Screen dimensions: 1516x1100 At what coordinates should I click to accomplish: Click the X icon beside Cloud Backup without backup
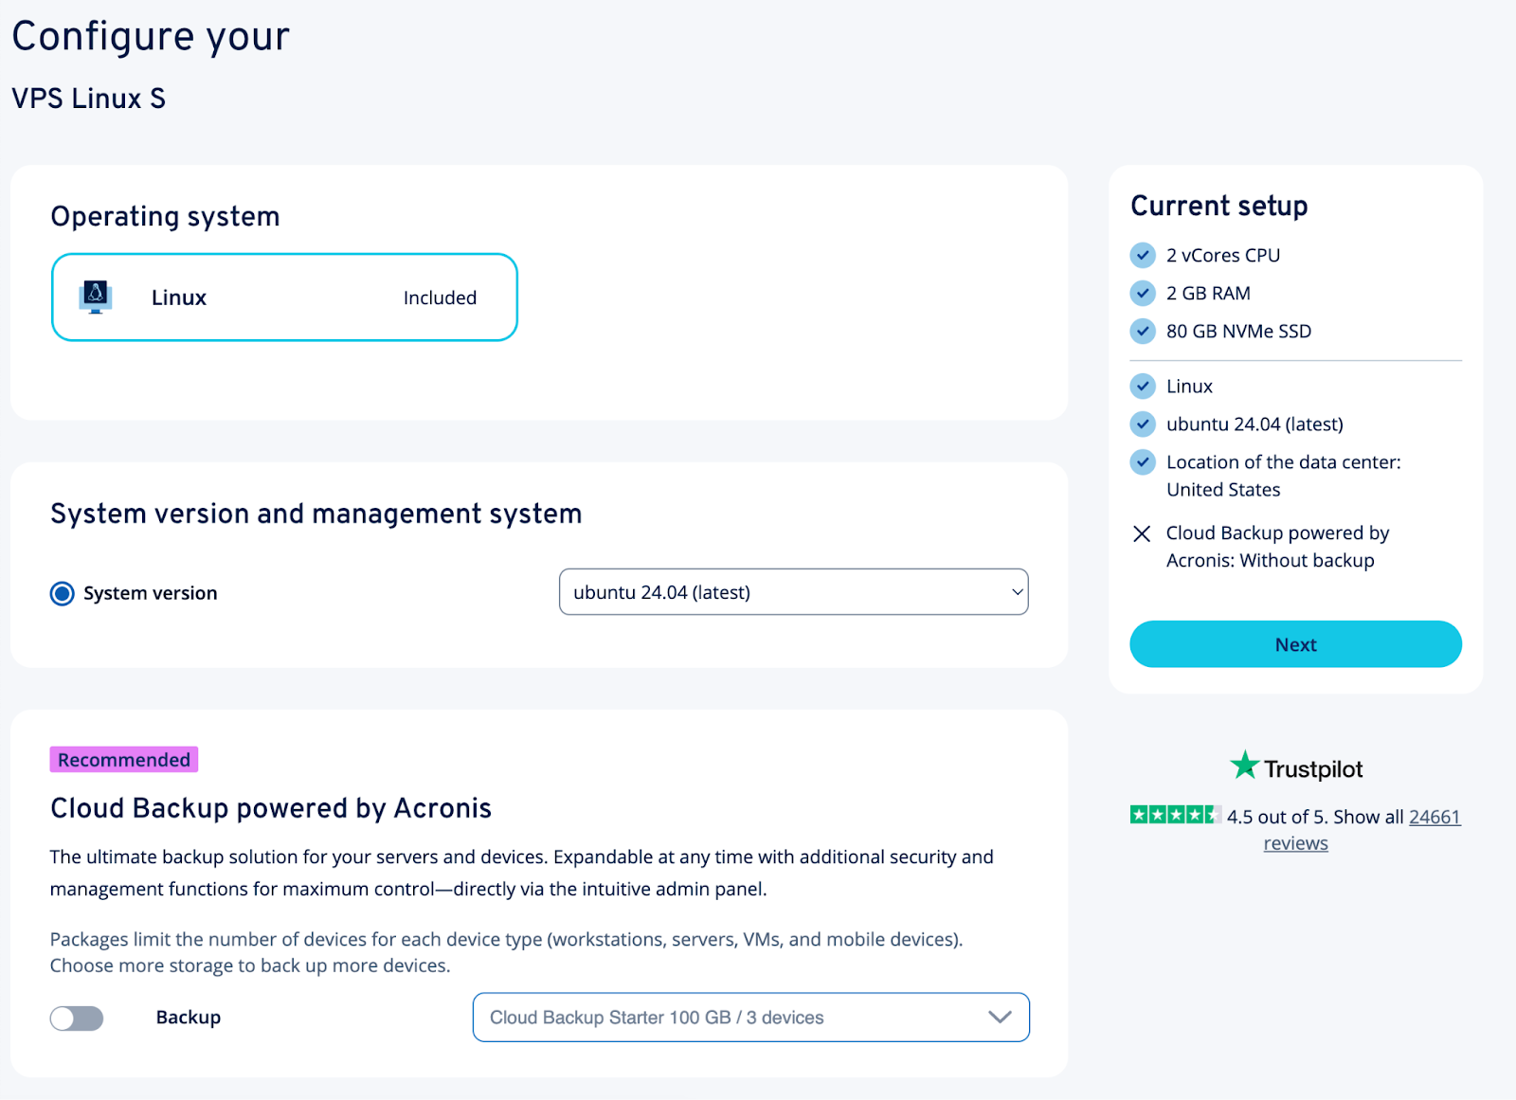coord(1143,534)
